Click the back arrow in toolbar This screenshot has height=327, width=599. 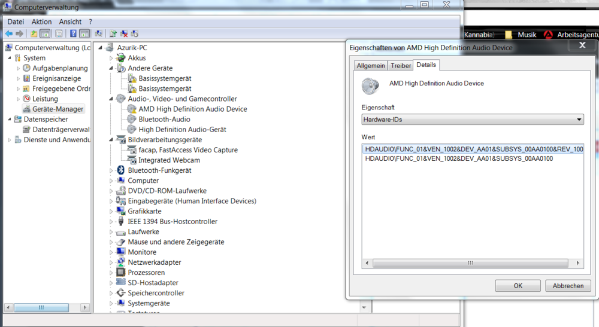pos(9,33)
